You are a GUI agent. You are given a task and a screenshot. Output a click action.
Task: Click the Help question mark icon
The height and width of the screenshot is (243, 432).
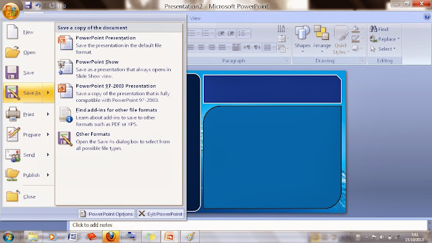pyautogui.click(x=427, y=17)
